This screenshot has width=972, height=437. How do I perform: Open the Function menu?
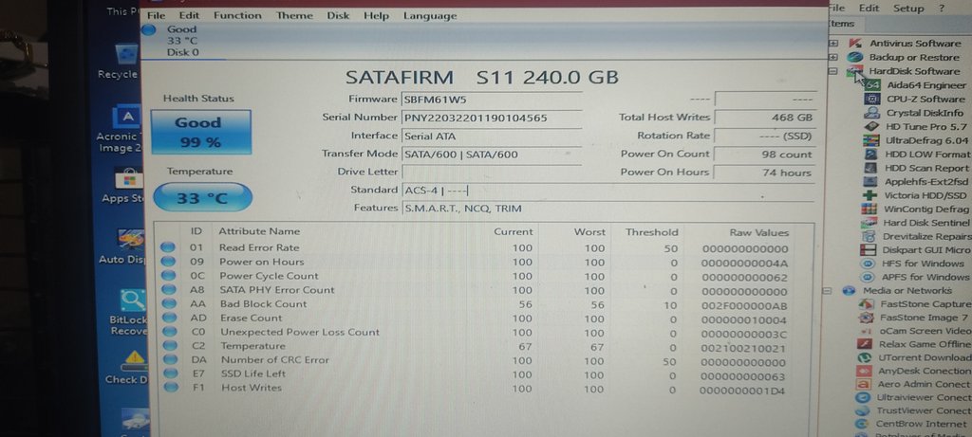tap(237, 15)
